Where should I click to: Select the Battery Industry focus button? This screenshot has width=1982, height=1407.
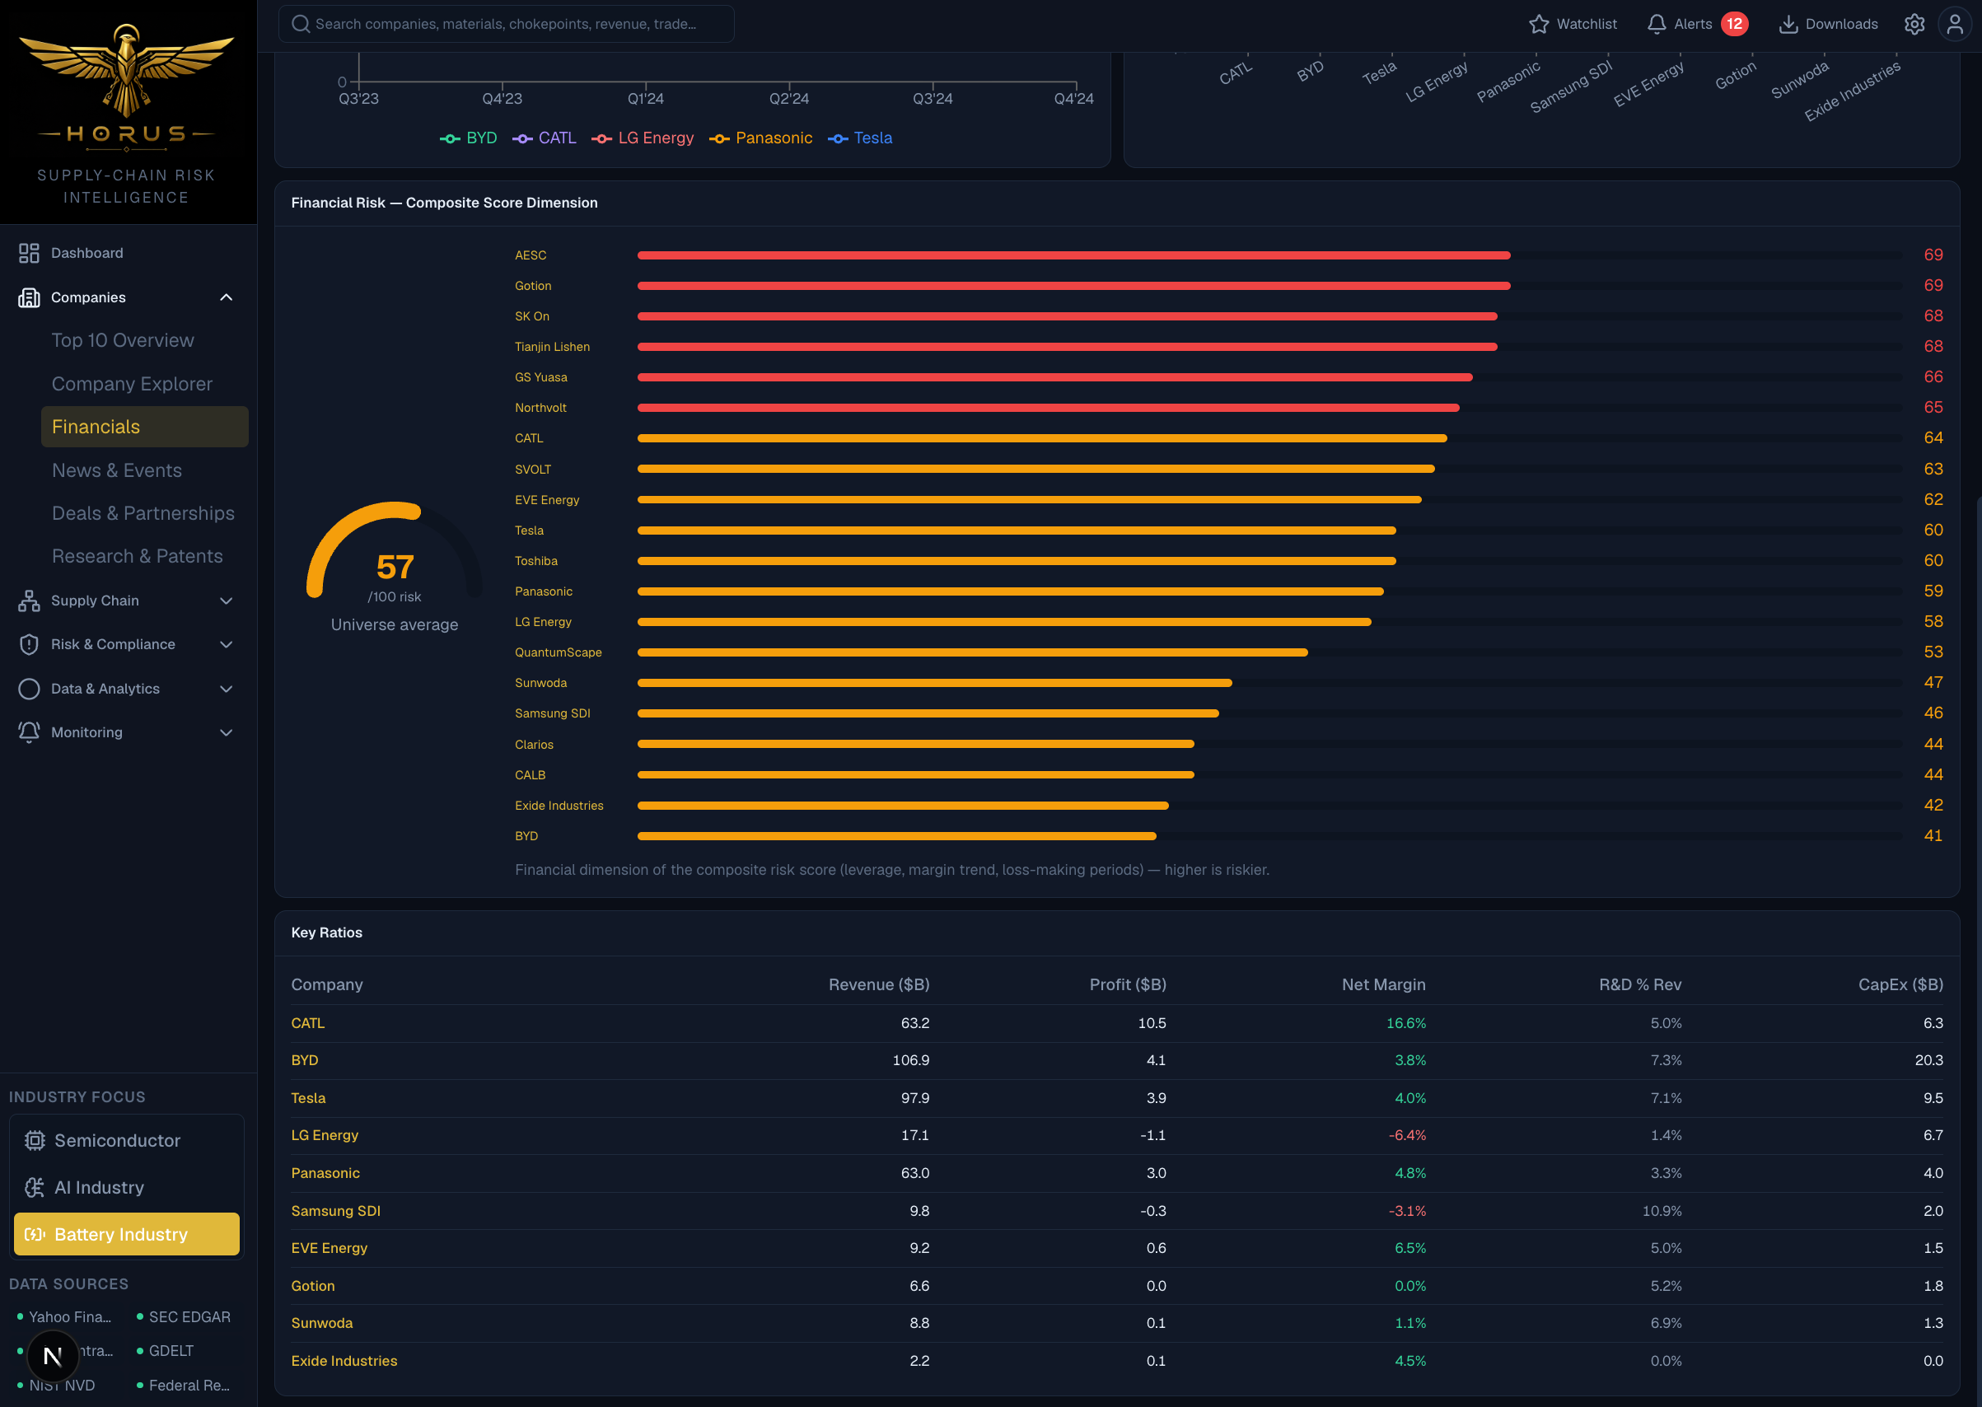(127, 1234)
